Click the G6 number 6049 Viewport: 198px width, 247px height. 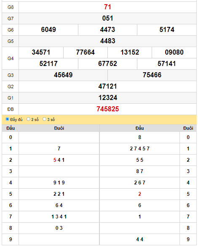click(48, 29)
